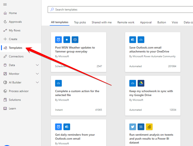193x146 pixels.
Task: Click the Learn book icon
Action: (x=5, y=108)
